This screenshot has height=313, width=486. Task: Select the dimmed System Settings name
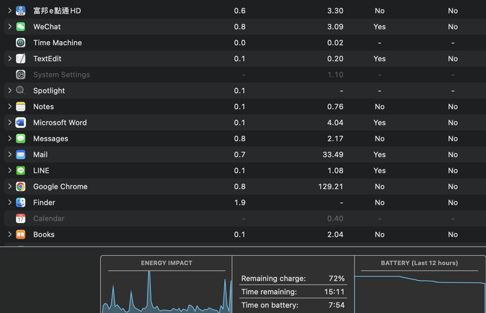tap(61, 74)
